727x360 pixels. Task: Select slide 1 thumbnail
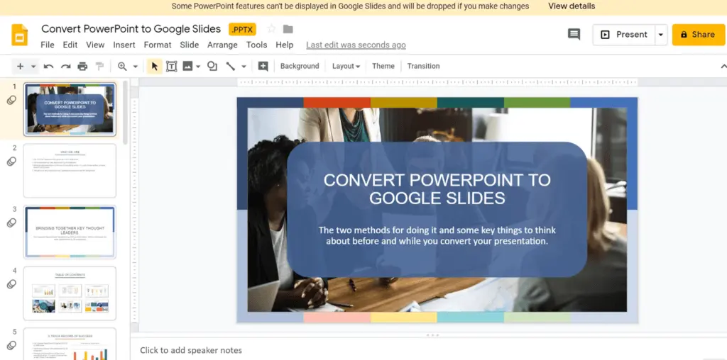click(x=70, y=109)
